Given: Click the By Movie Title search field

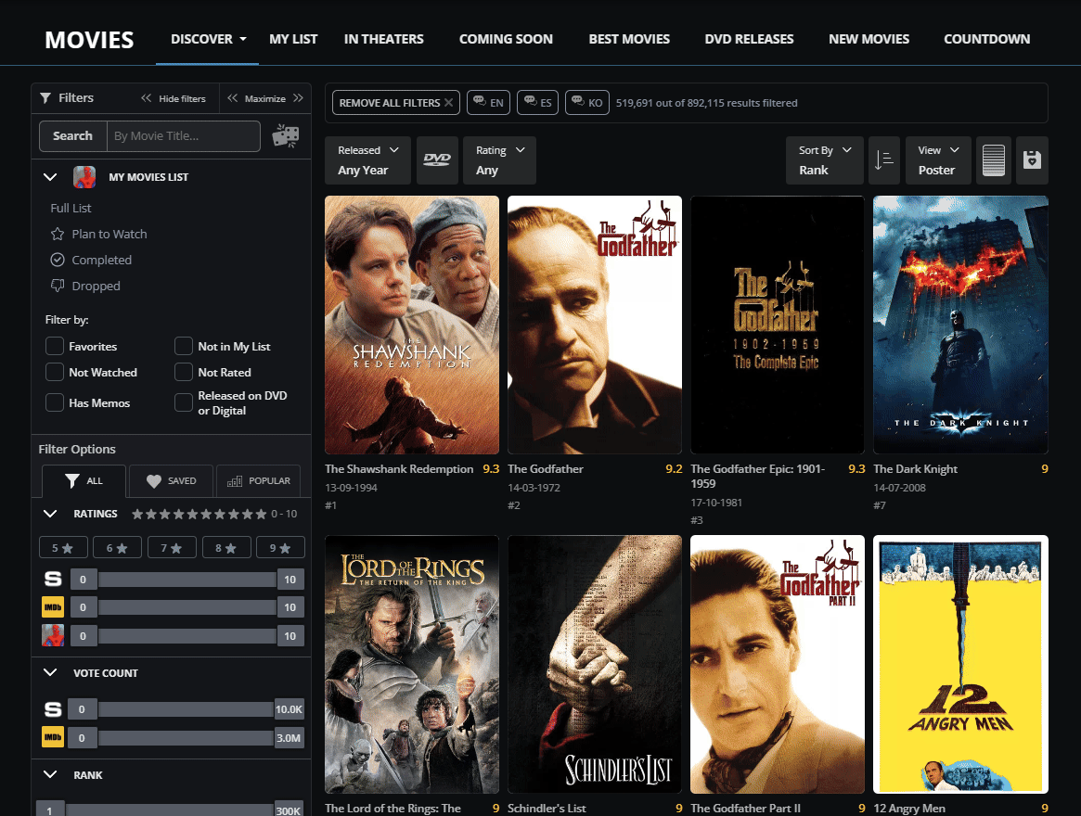Looking at the screenshot, I should click(184, 135).
